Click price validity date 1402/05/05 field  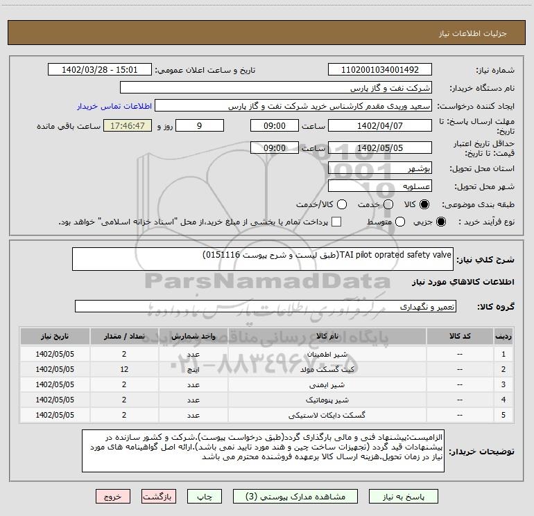380,148
